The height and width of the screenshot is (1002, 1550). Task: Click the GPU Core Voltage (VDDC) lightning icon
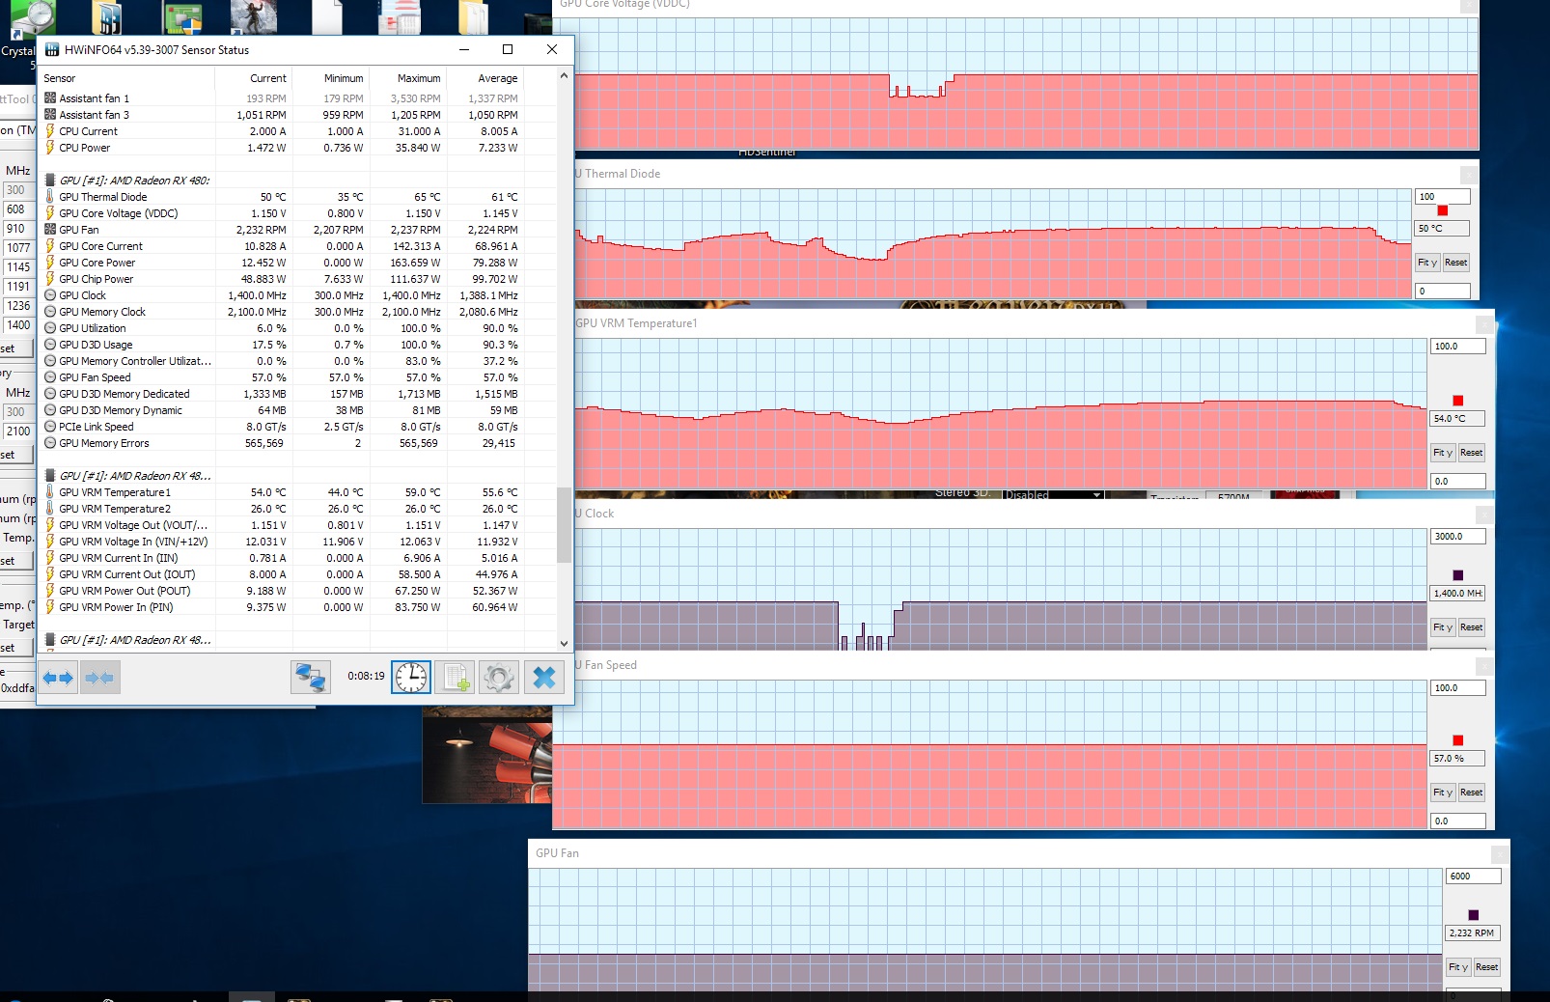coord(50,212)
